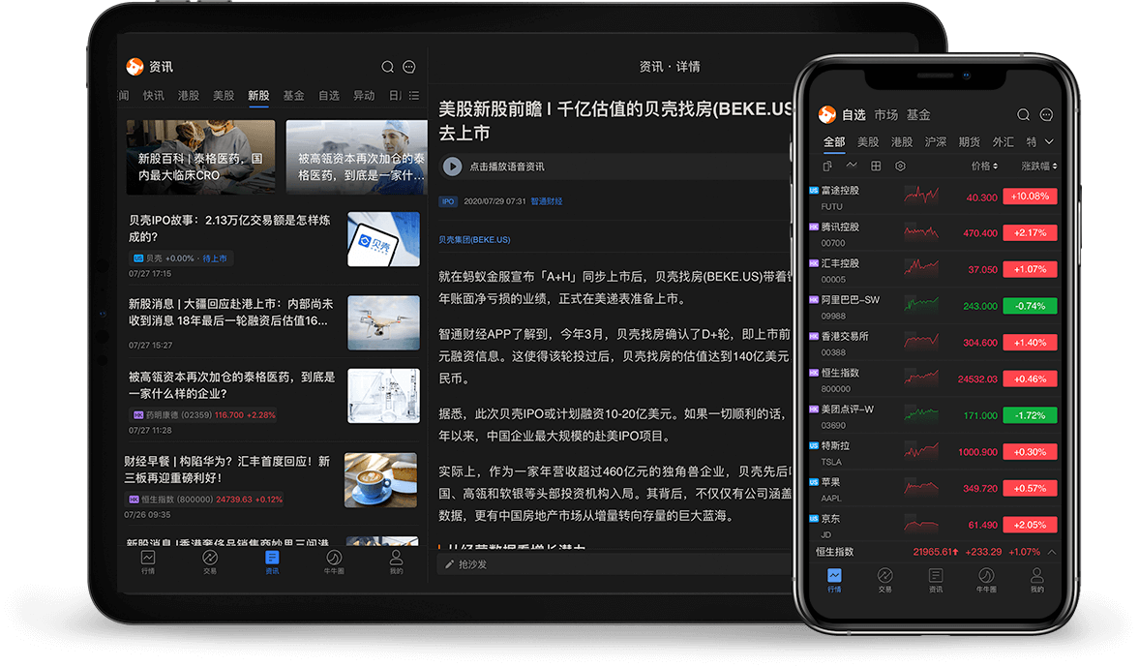Image resolution: width=1139 pixels, height=667 pixels.
Task: Open the coffee cup thumbnail for 财经早餐
Action: (380, 480)
